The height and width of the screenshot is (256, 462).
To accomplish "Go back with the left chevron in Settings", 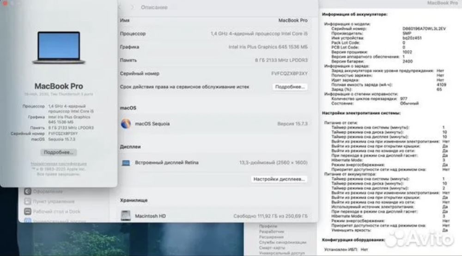I will (x=120, y=7).
